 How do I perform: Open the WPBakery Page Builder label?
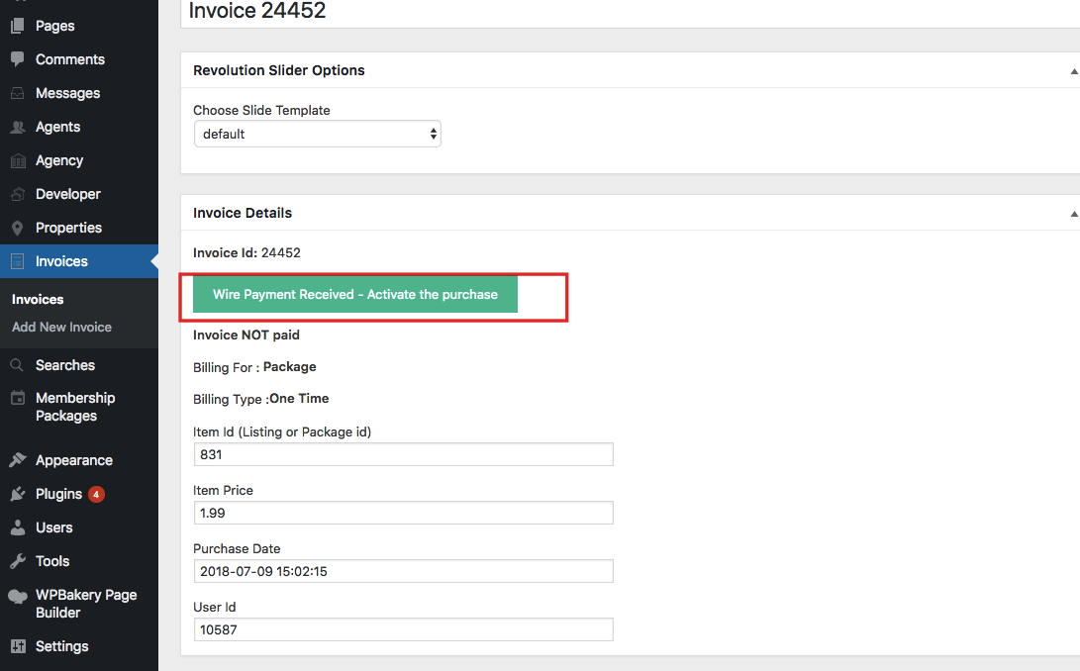pos(86,604)
